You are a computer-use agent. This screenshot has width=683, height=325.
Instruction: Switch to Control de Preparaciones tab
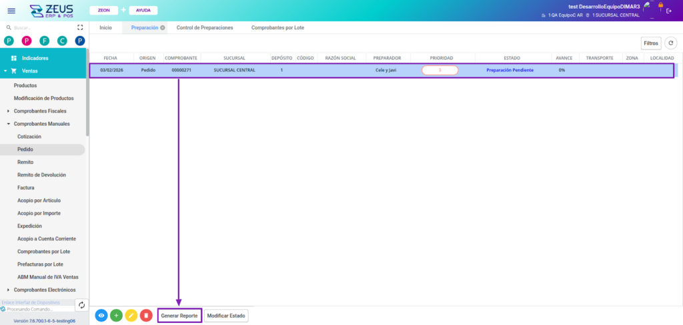[x=205, y=28]
